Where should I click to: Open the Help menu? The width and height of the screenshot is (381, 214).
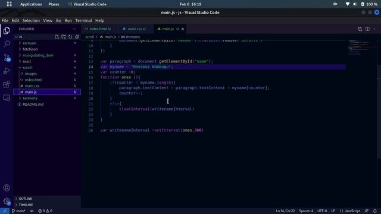[x=99, y=21]
